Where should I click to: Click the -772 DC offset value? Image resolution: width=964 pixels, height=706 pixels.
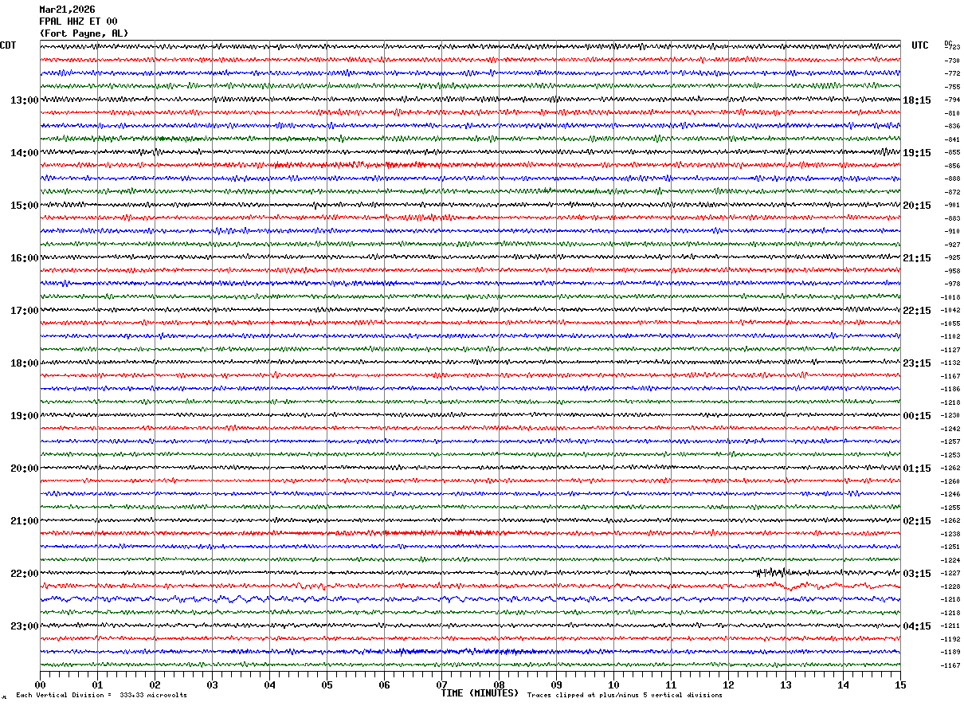(x=951, y=73)
